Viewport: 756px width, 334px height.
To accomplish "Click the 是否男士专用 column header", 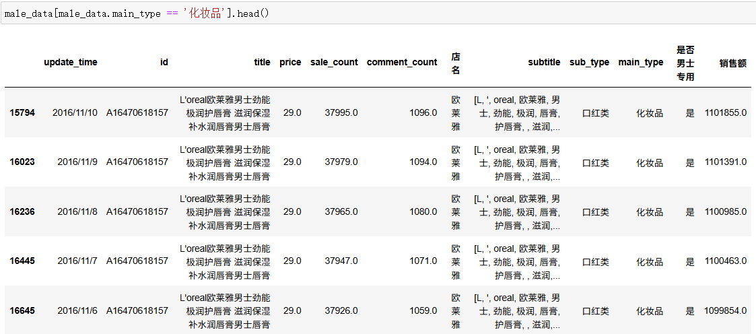I will 685,63.
